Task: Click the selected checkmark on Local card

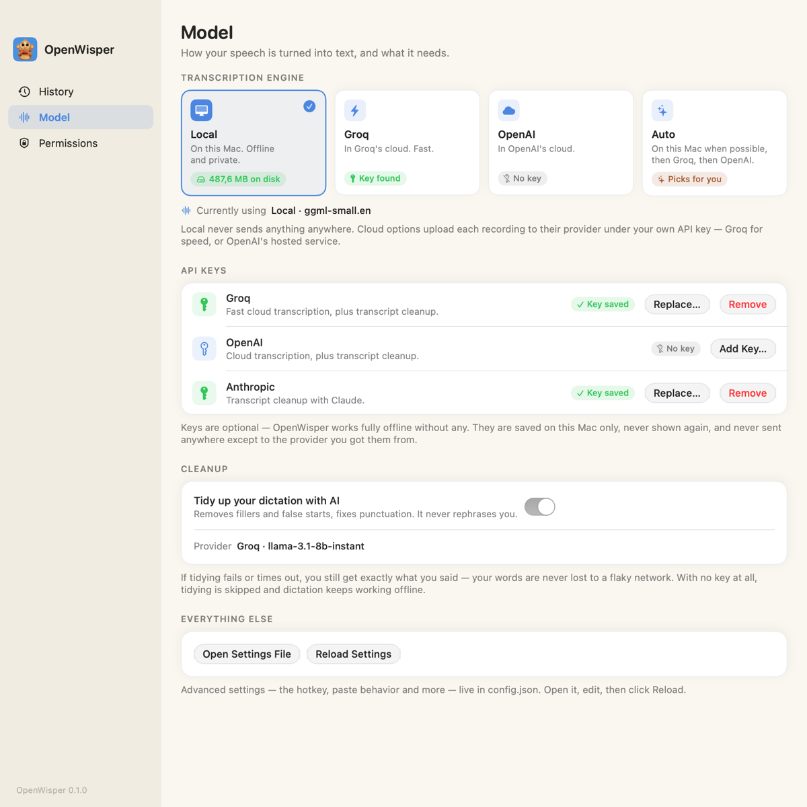Action: click(x=309, y=106)
